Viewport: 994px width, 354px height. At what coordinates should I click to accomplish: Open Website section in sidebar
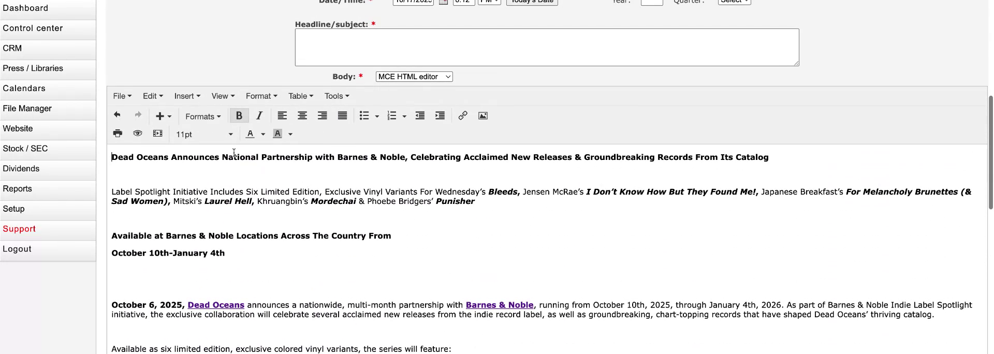(x=48, y=128)
